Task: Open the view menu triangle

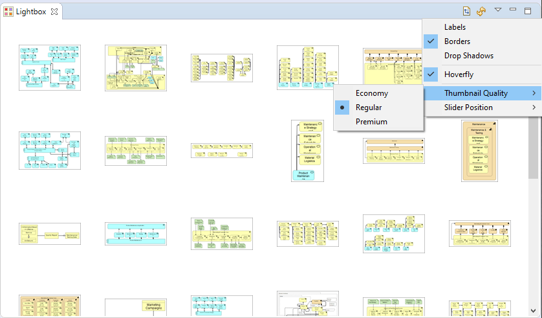Action: point(498,10)
